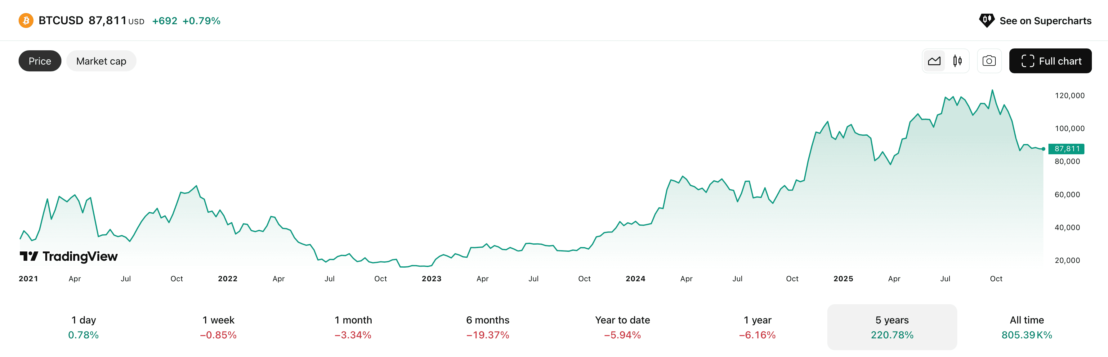Select the 1 day range
Screen dimensions: 1108x357
(x=83, y=327)
